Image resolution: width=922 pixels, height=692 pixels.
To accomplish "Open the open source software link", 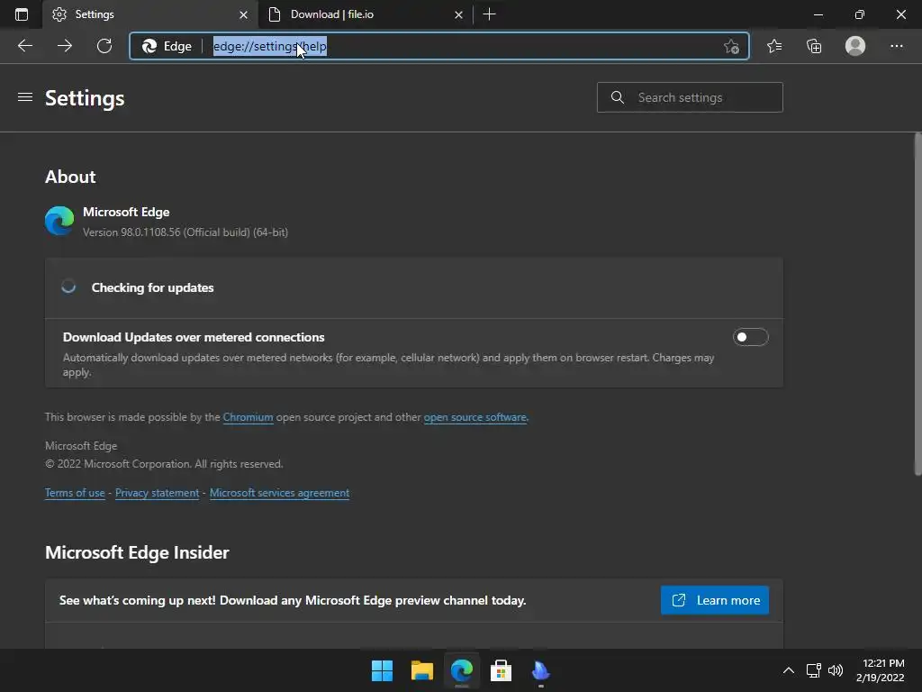I will pyautogui.click(x=475, y=417).
